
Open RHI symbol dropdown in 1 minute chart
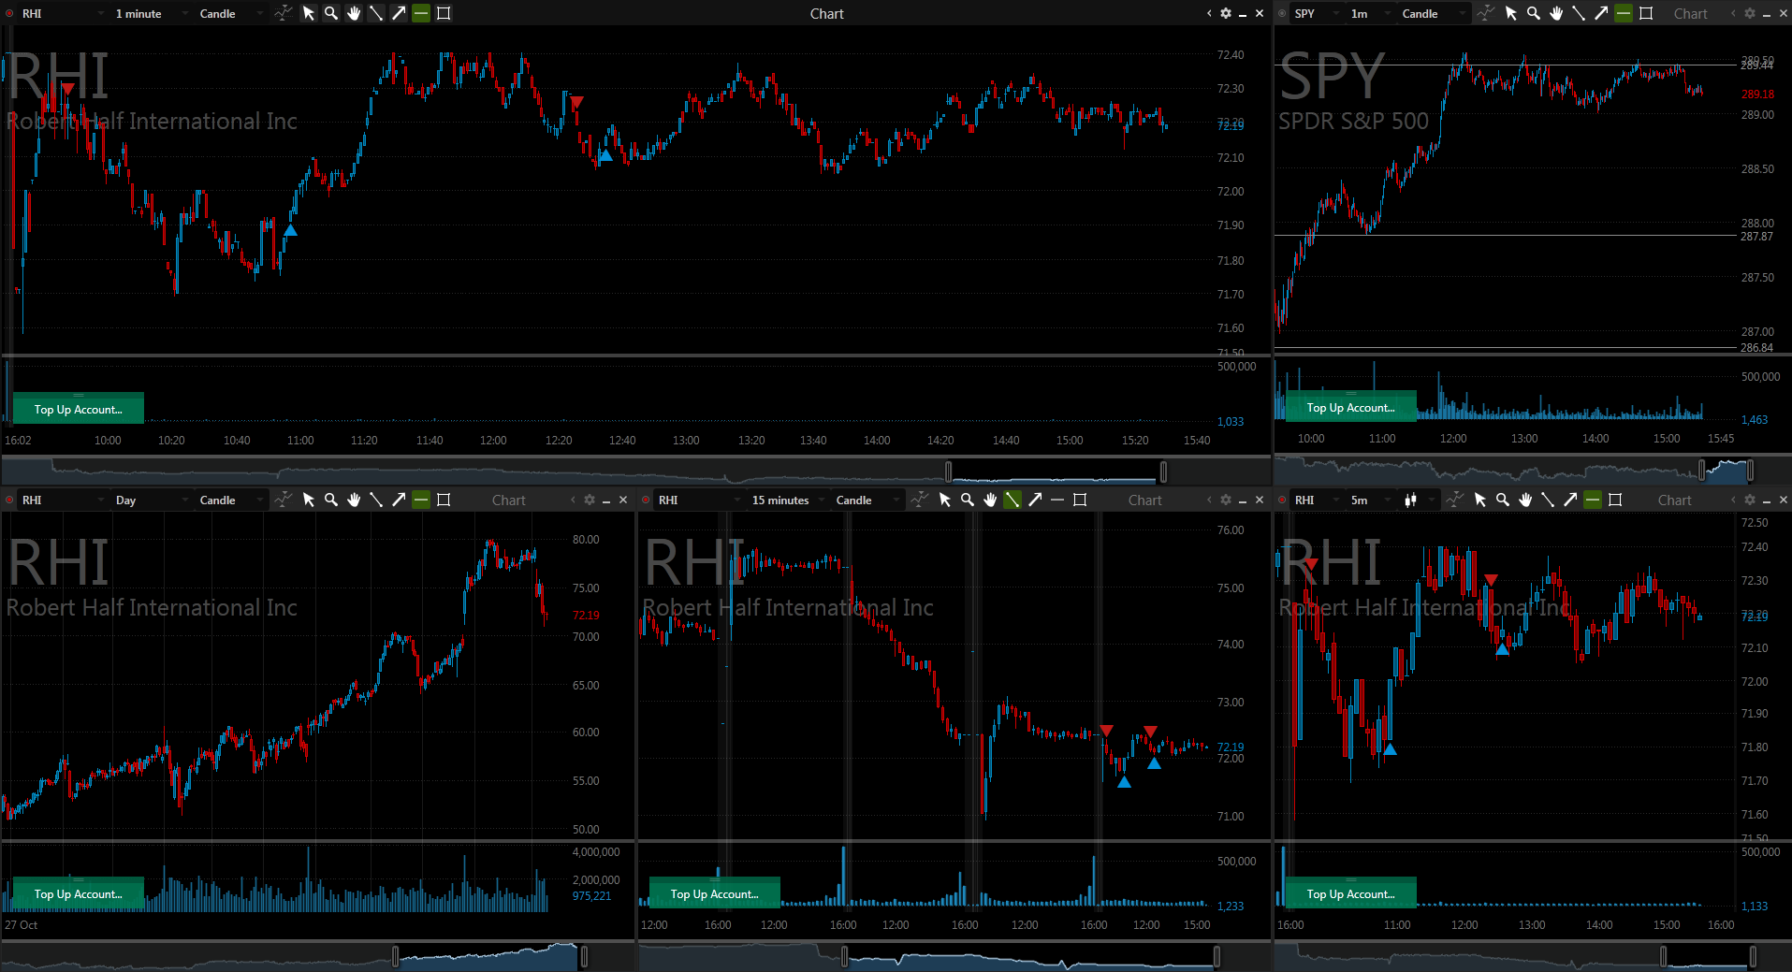click(63, 13)
